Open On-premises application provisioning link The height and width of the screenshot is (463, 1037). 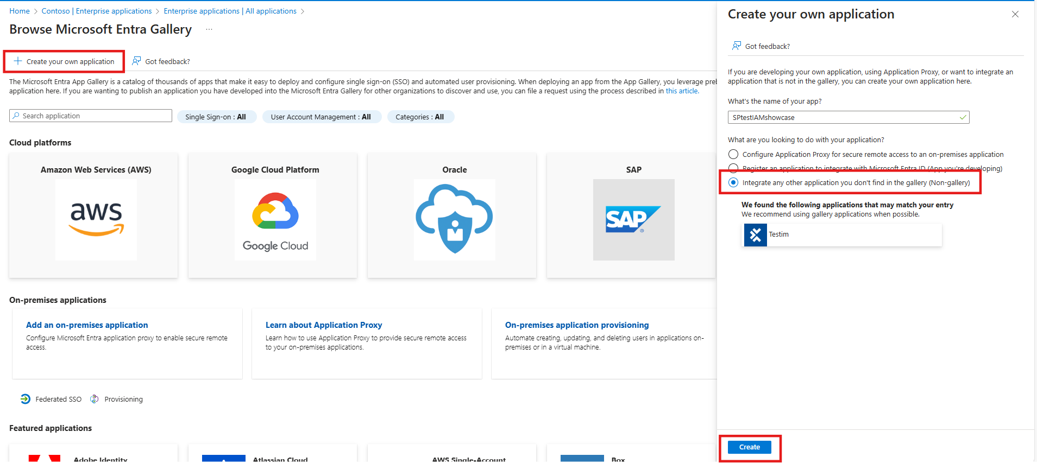577,325
